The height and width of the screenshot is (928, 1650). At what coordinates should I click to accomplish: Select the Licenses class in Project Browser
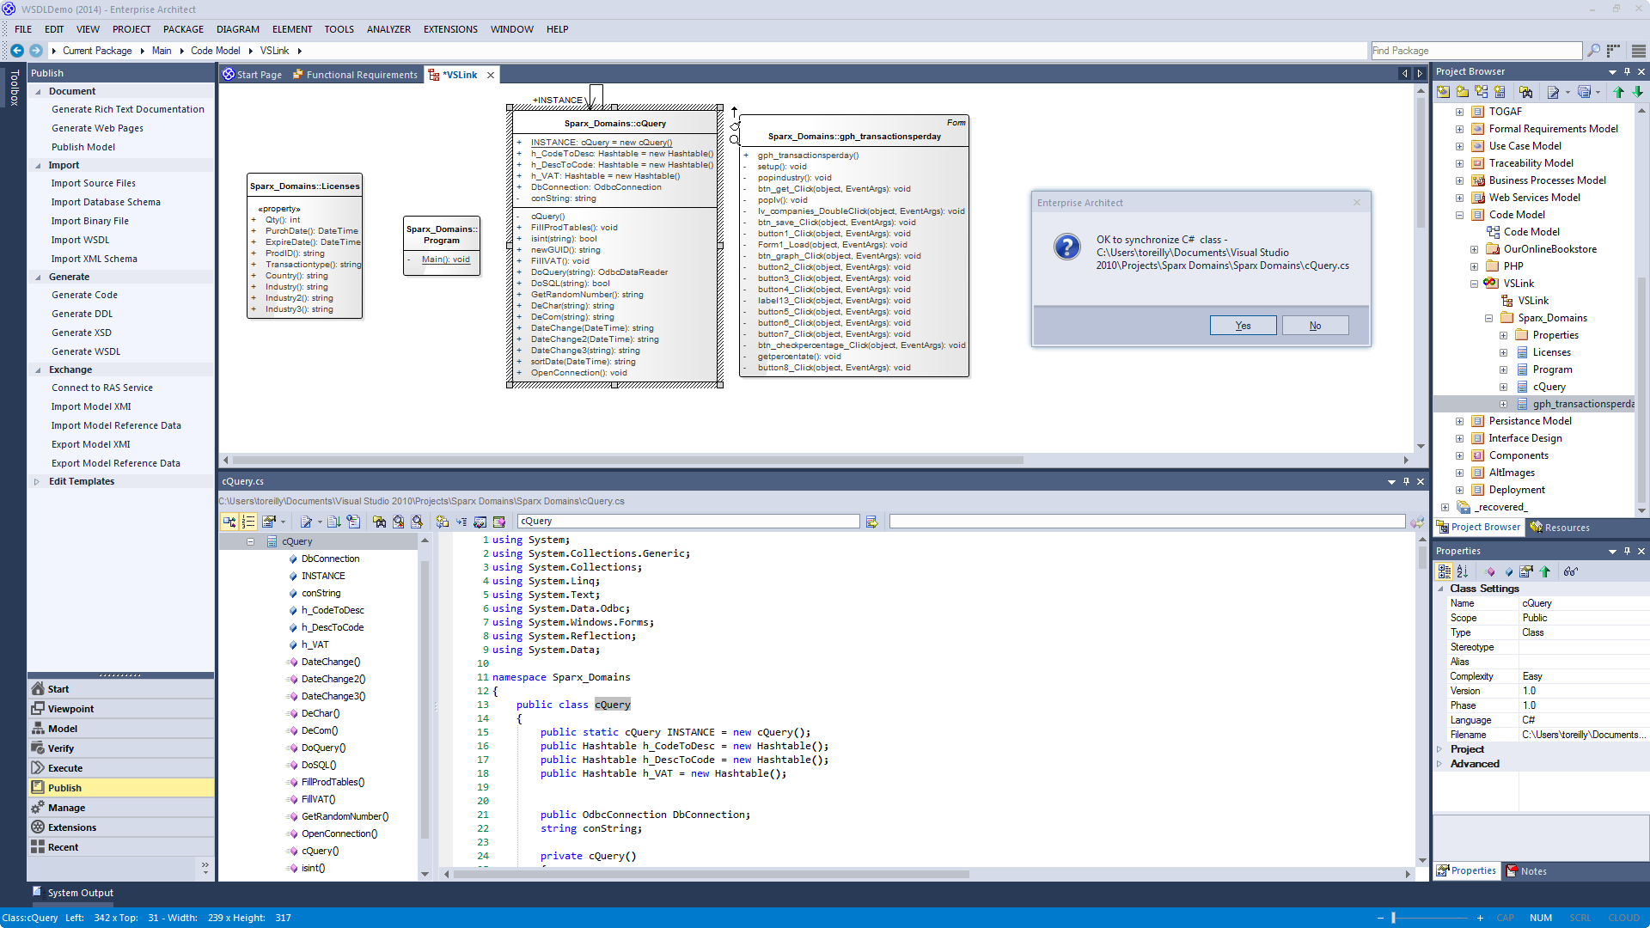pos(1551,352)
